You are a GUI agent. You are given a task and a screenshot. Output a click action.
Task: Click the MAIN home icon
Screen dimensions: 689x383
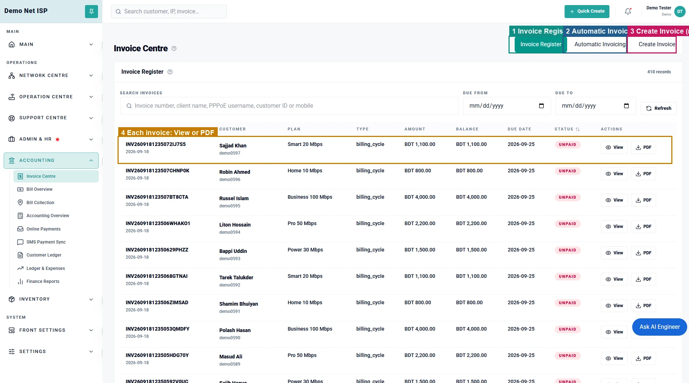12,44
